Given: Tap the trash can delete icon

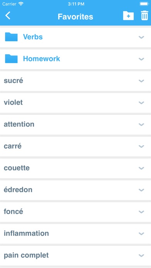Looking at the screenshot, I should click(144, 15).
